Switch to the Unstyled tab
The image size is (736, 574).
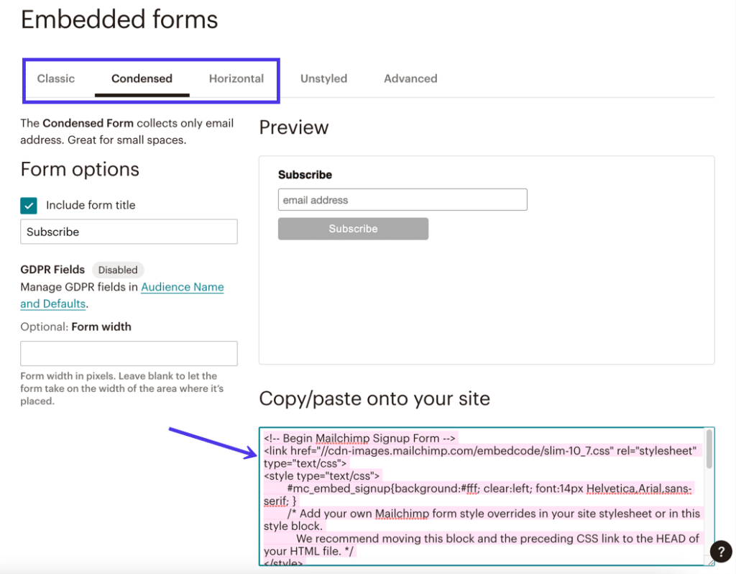(323, 78)
